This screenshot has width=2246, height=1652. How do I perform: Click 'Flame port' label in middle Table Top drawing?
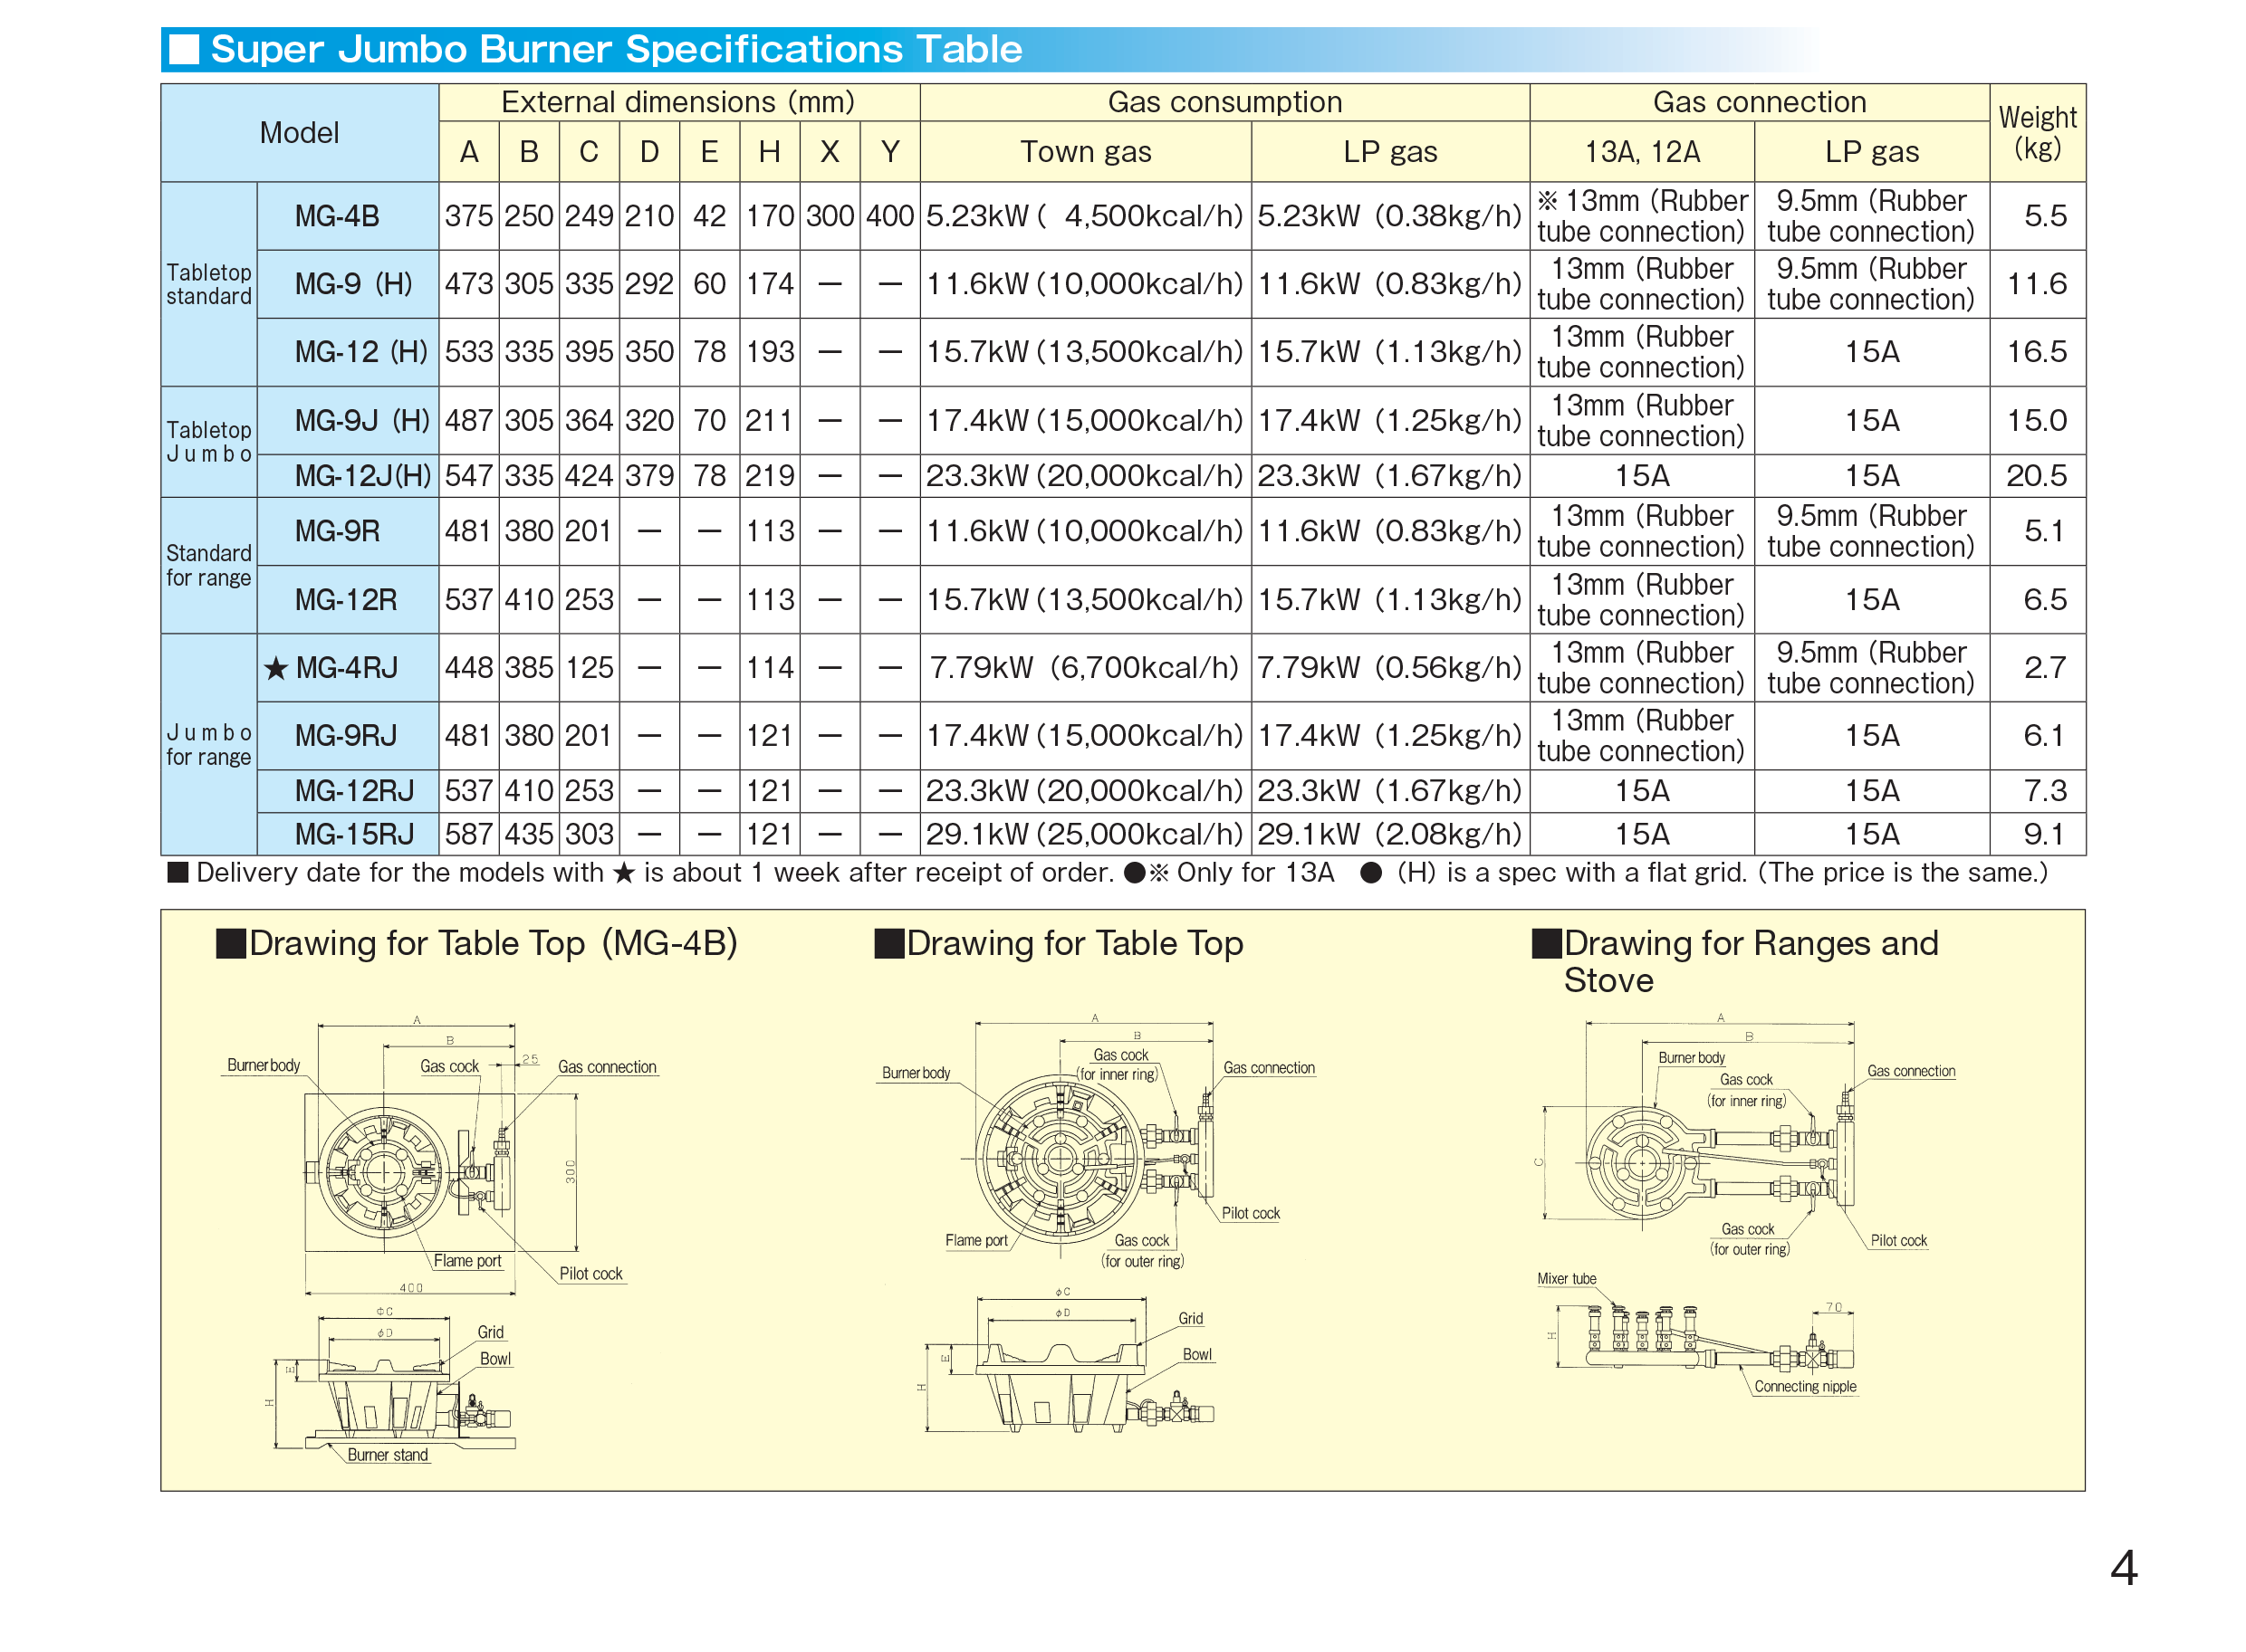click(x=976, y=1240)
